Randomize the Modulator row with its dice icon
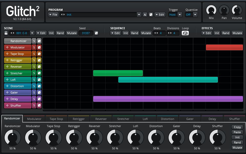The width and height of the screenshot is (246, 154). point(39,47)
